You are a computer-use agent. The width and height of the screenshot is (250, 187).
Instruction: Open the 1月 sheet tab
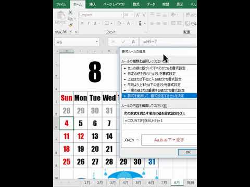tap(87, 183)
